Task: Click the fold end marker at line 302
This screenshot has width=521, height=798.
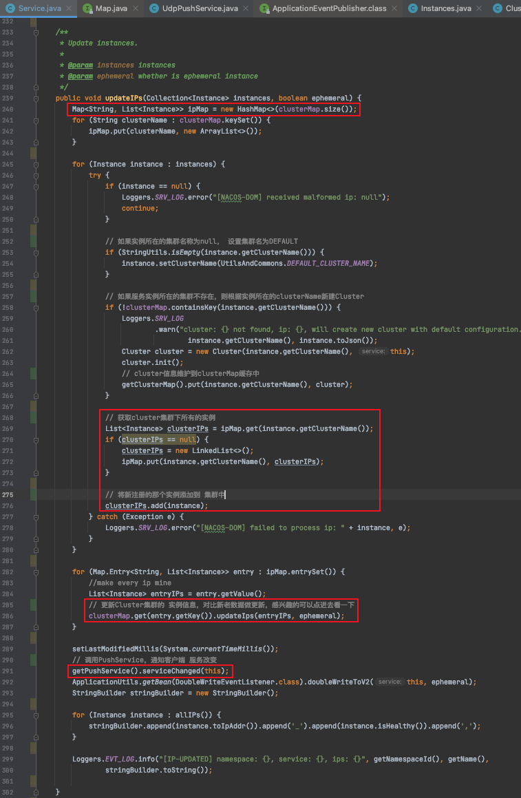Action: (36, 792)
